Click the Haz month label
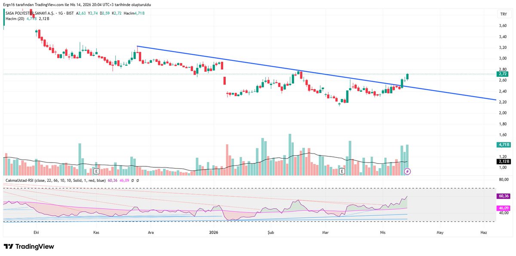This screenshot has height=256, width=516. coord(483,232)
